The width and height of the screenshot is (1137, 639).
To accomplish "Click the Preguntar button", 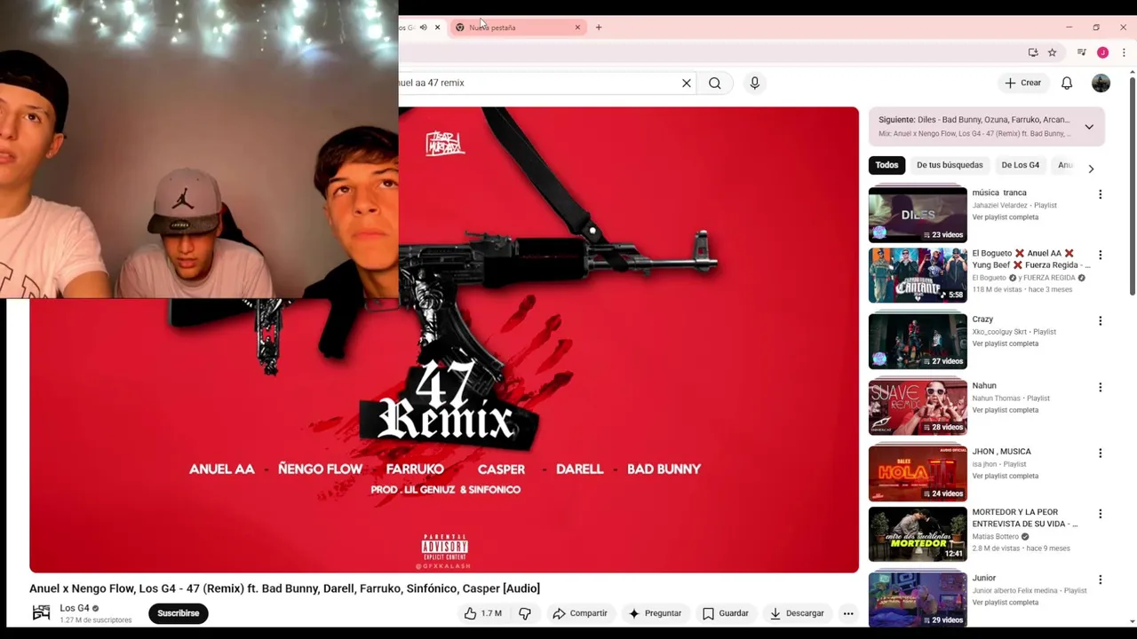I will [655, 613].
